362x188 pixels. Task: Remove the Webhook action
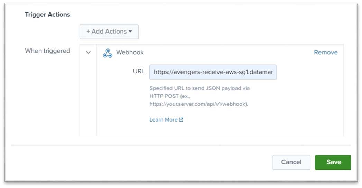pyautogui.click(x=325, y=52)
